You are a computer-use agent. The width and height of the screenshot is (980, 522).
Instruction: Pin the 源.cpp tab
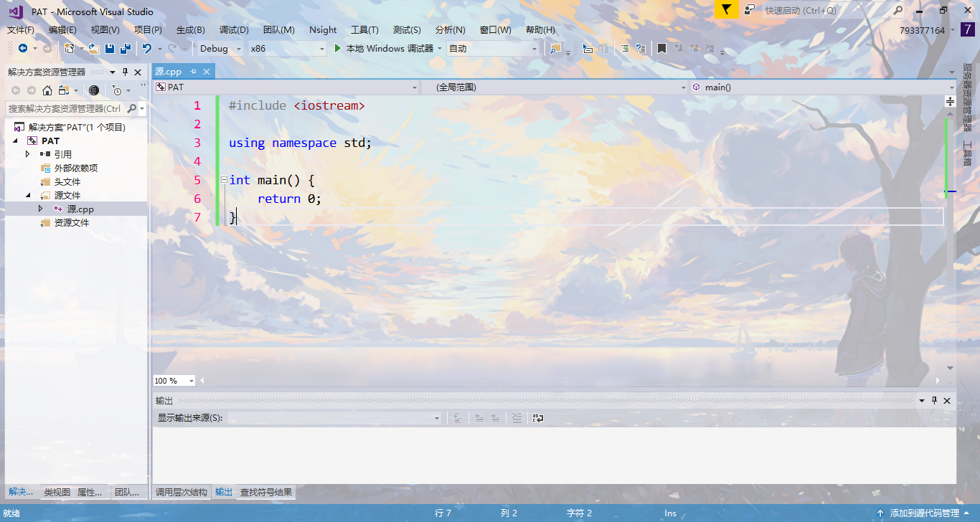click(194, 72)
